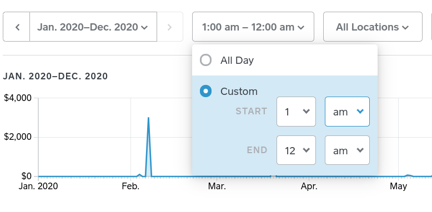Click the next date range arrow
The width and height of the screenshot is (432, 212).
(x=170, y=27)
